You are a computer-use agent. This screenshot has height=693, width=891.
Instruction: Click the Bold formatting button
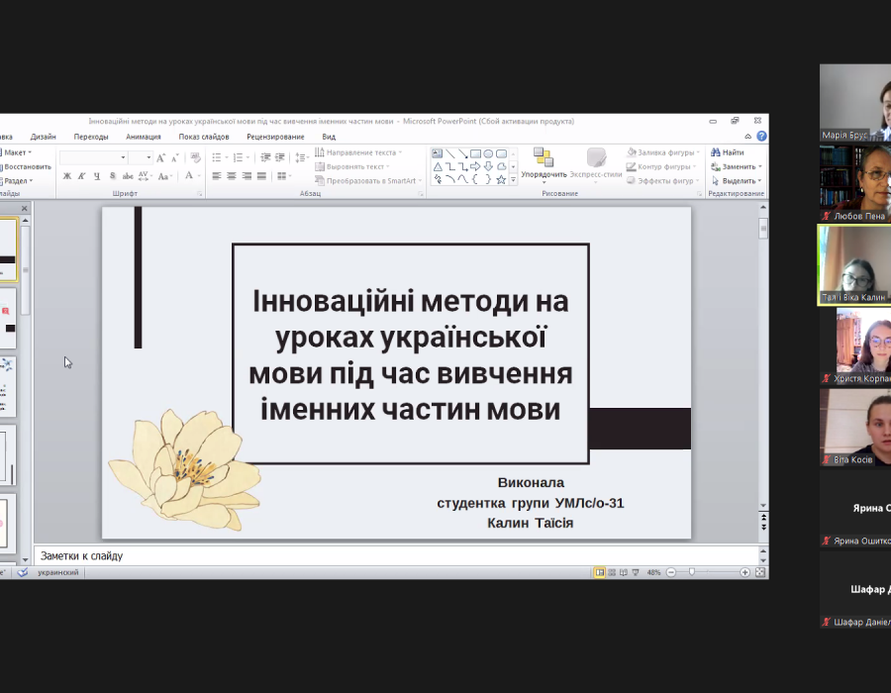(x=67, y=176)
